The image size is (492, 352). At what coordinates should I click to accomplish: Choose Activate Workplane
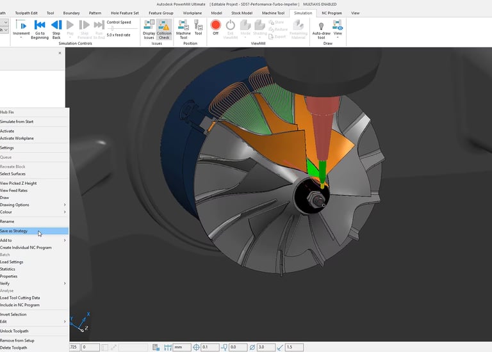[x=34, y=138]
